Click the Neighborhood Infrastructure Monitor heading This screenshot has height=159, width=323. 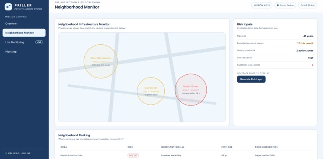point(84,24)
